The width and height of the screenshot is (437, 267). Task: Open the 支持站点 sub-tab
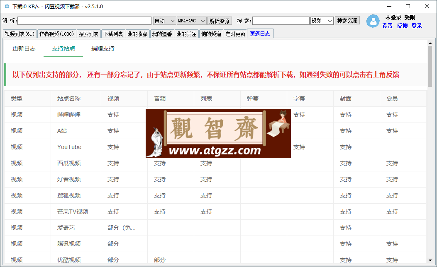[63, 48]
